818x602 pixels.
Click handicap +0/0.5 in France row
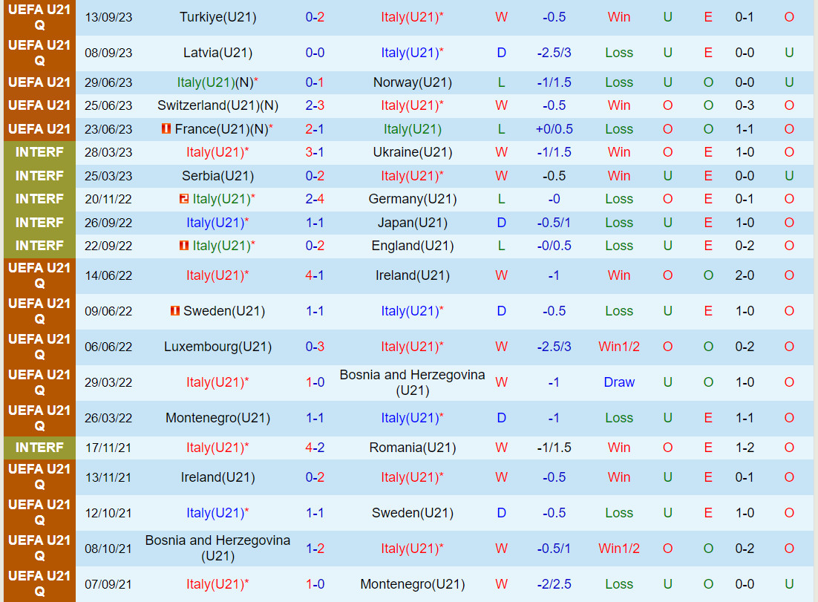click(x=554, y=129)
